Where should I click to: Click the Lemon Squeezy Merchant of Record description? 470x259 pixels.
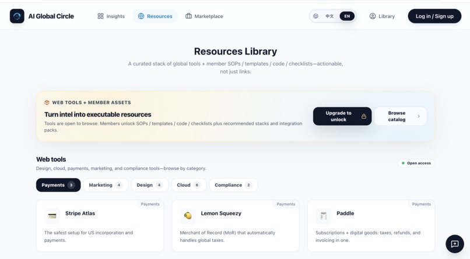pyautogui.click(x=227, y=236)
